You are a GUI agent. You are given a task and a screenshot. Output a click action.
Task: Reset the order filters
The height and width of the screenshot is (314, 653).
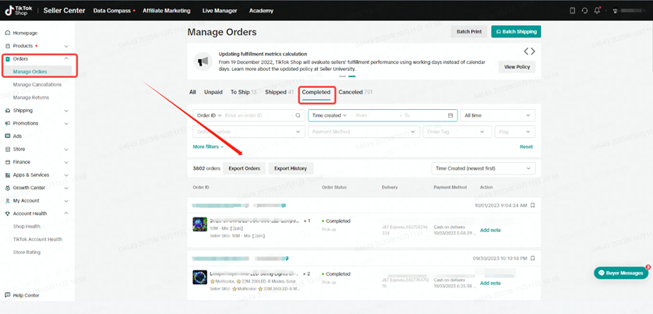(x=526, y=146)
